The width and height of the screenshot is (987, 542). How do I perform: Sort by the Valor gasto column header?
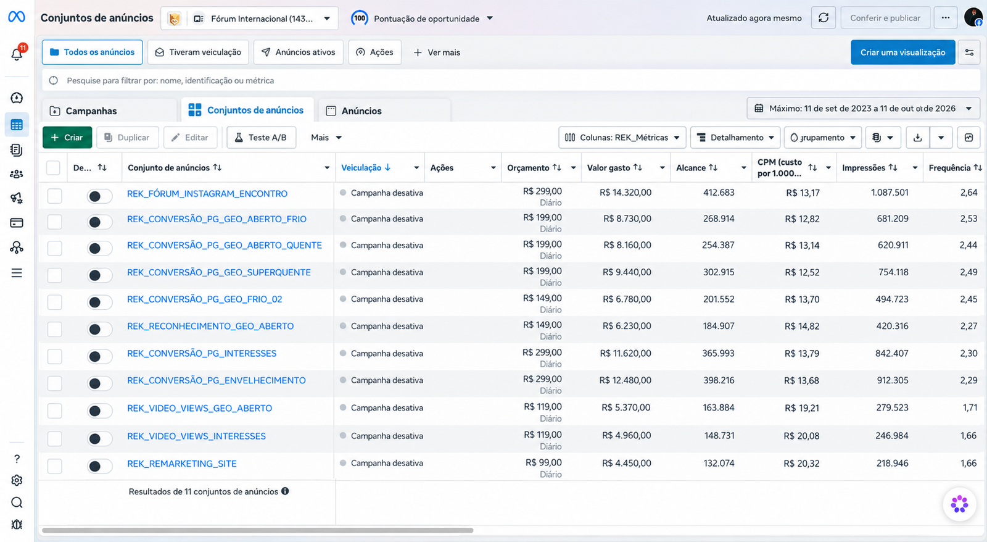(614, 168)
